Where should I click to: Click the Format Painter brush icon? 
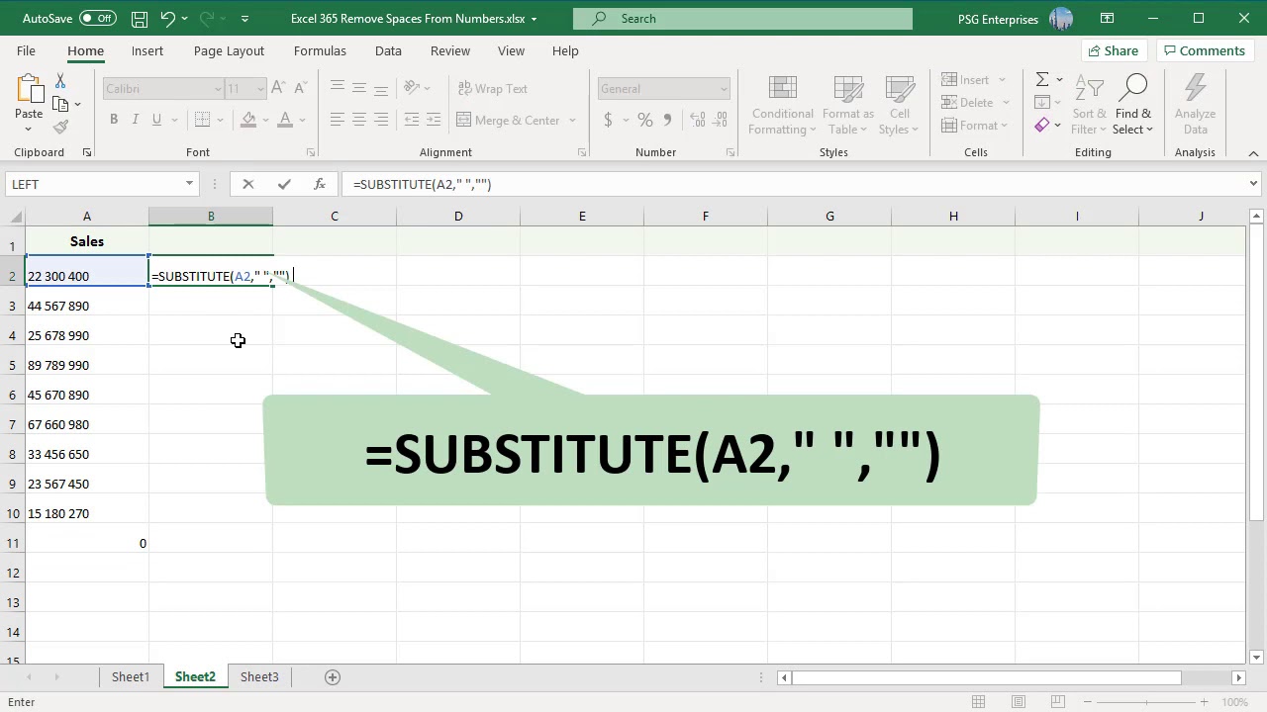tap(60, 127)
